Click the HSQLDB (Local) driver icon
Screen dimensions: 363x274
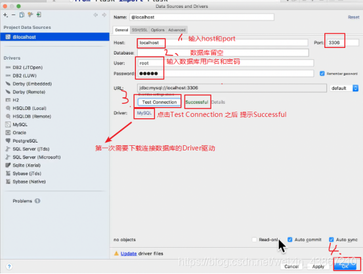click(8, 108)
